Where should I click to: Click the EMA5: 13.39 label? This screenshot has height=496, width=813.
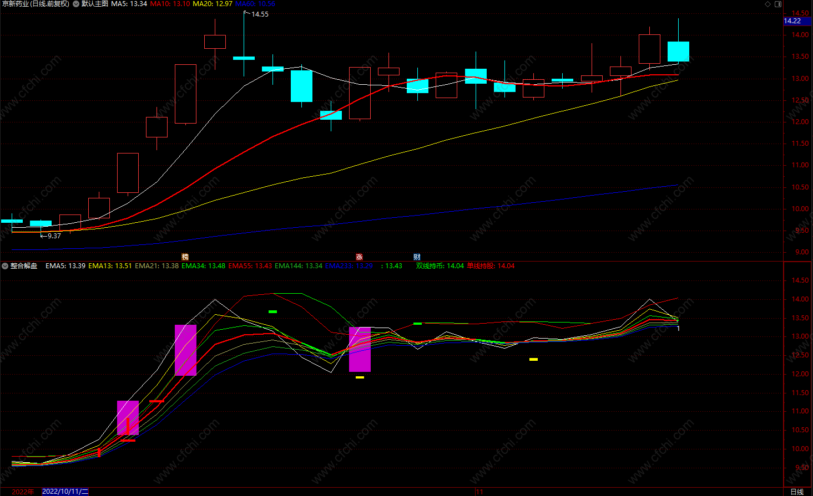(x=65, y=266)
